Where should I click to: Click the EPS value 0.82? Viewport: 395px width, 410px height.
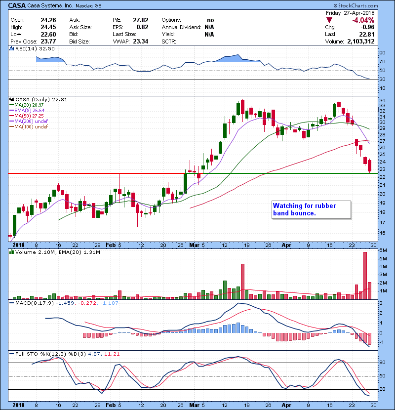point(143,27)
